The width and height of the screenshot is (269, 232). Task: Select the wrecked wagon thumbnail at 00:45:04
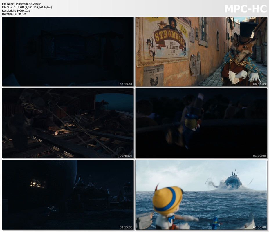[x=68, y=123]
